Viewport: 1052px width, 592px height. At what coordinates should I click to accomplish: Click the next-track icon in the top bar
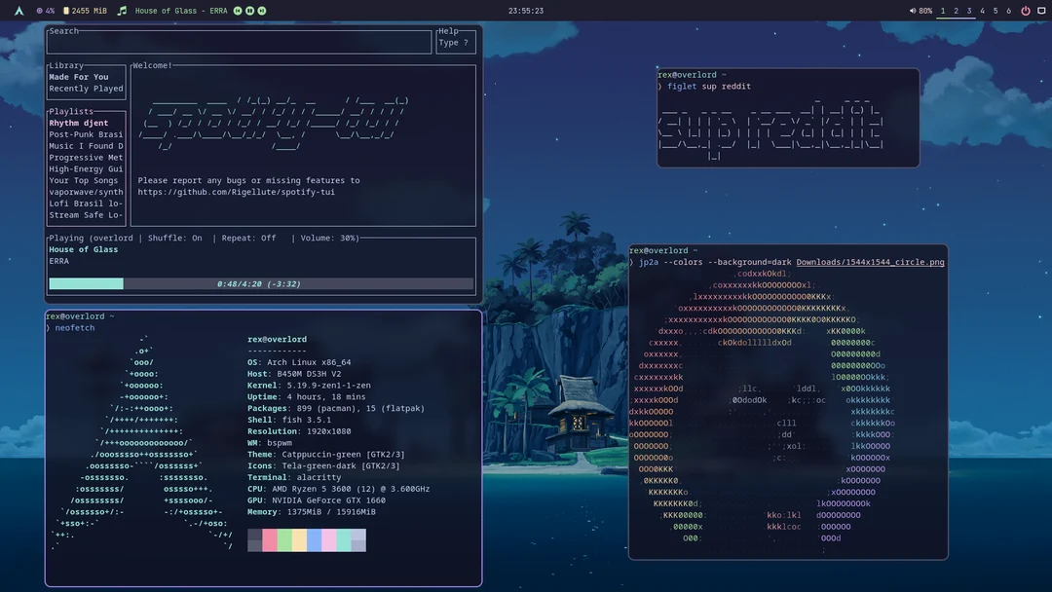pyautogui.click(x=261, y=10)
